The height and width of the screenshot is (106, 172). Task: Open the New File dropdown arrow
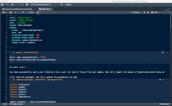4,5
